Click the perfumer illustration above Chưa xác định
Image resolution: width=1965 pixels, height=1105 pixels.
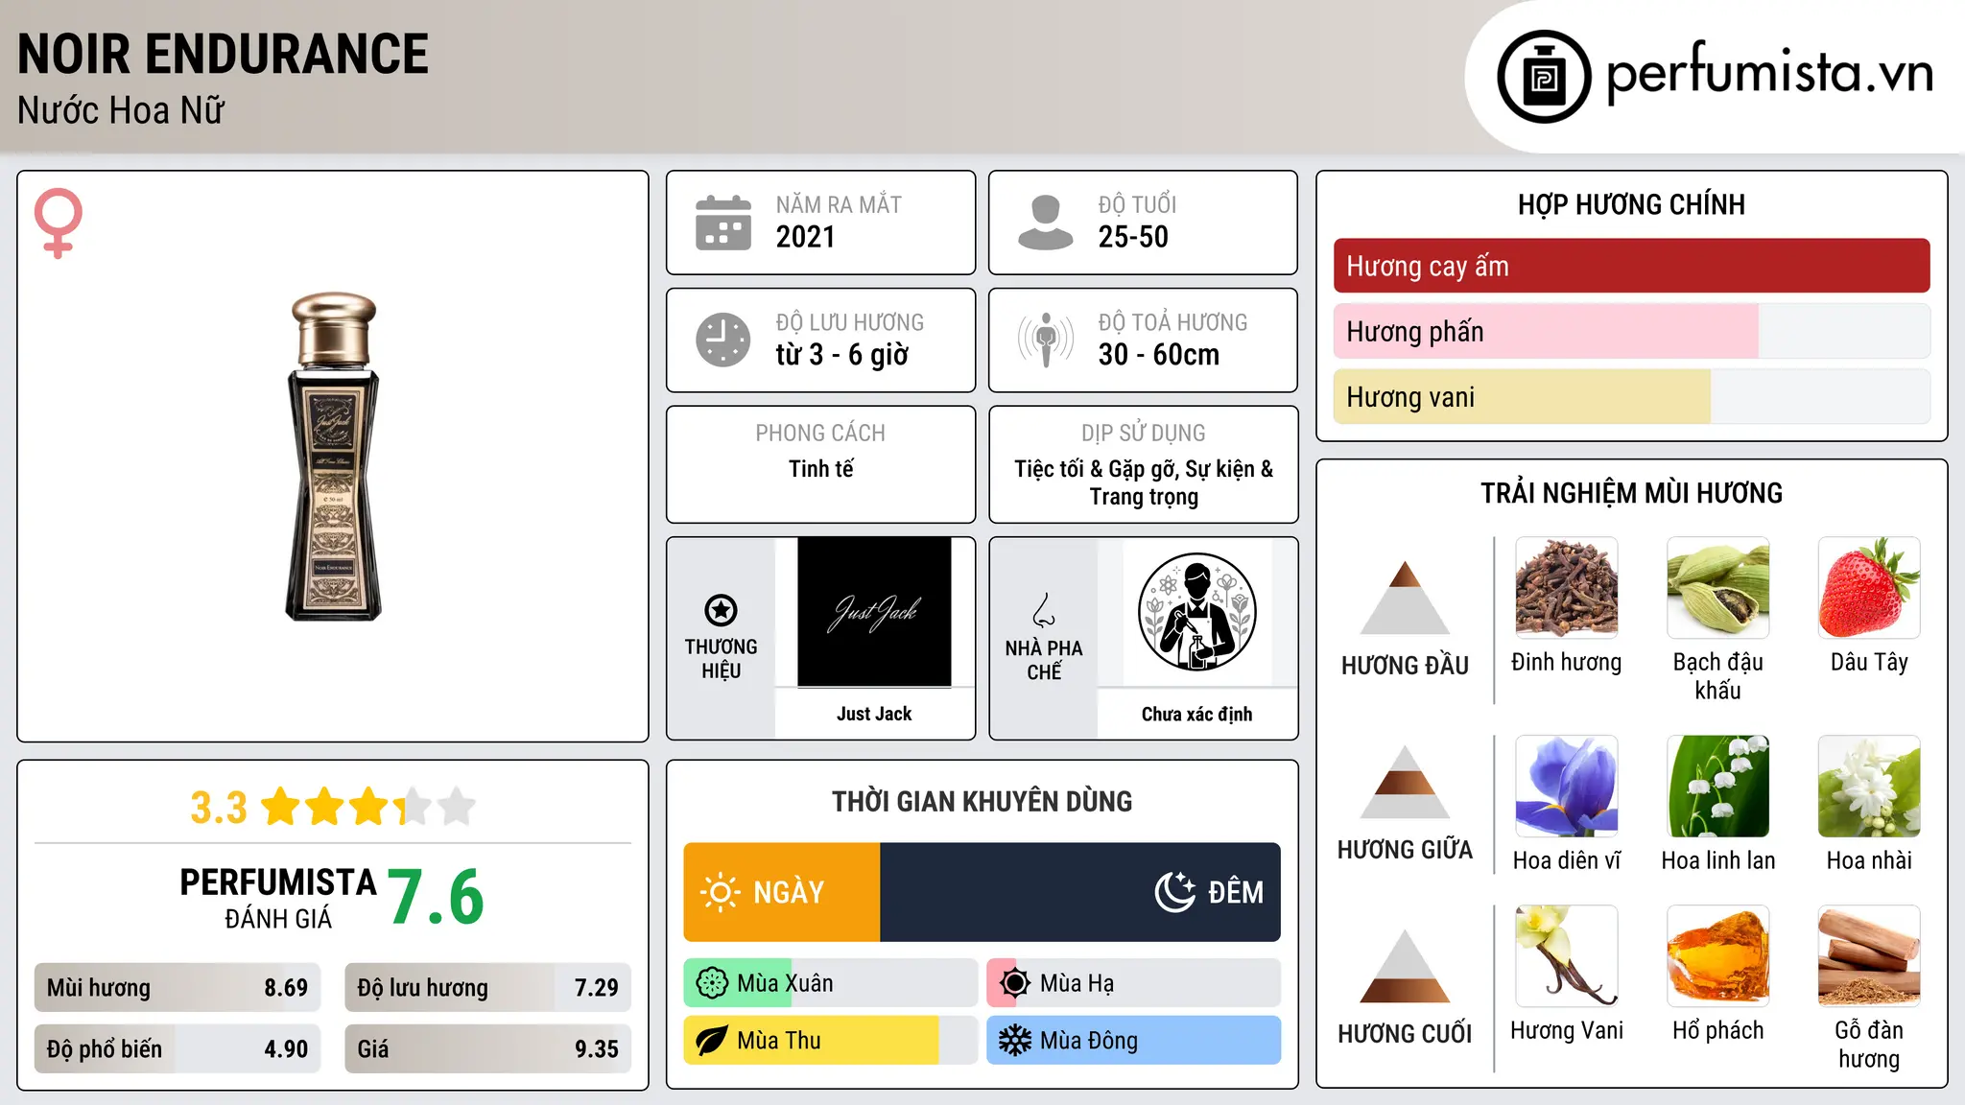click(x=1196, y=612)
